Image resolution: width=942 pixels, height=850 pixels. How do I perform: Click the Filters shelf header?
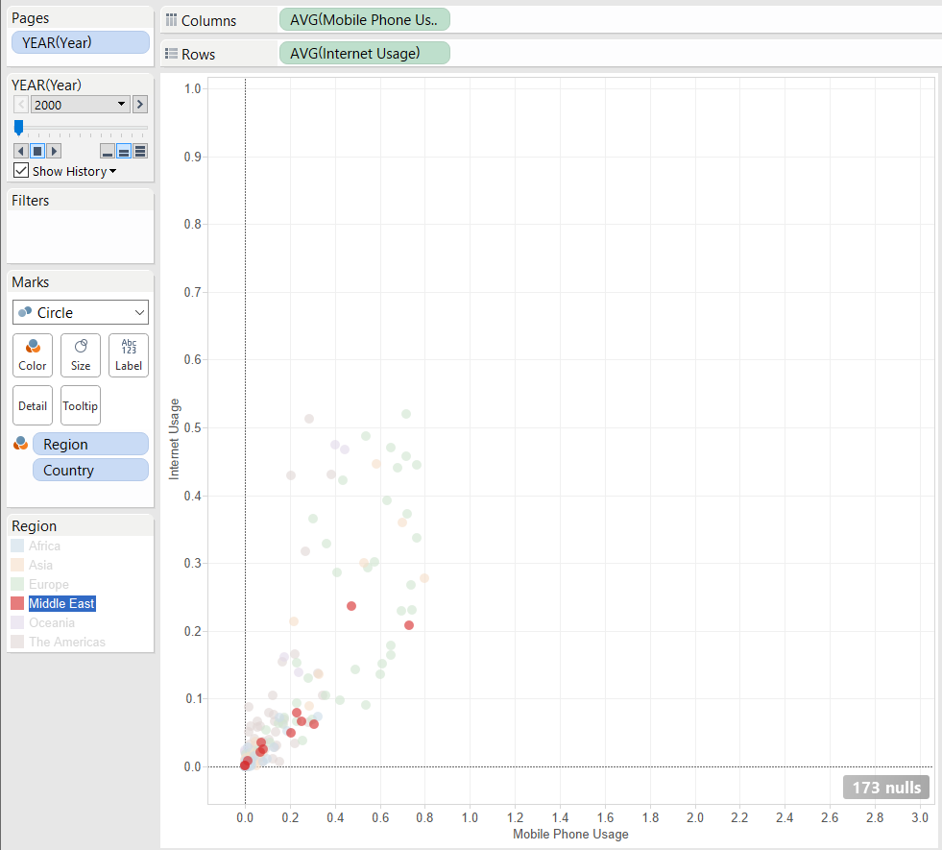[x=30, y=201]
